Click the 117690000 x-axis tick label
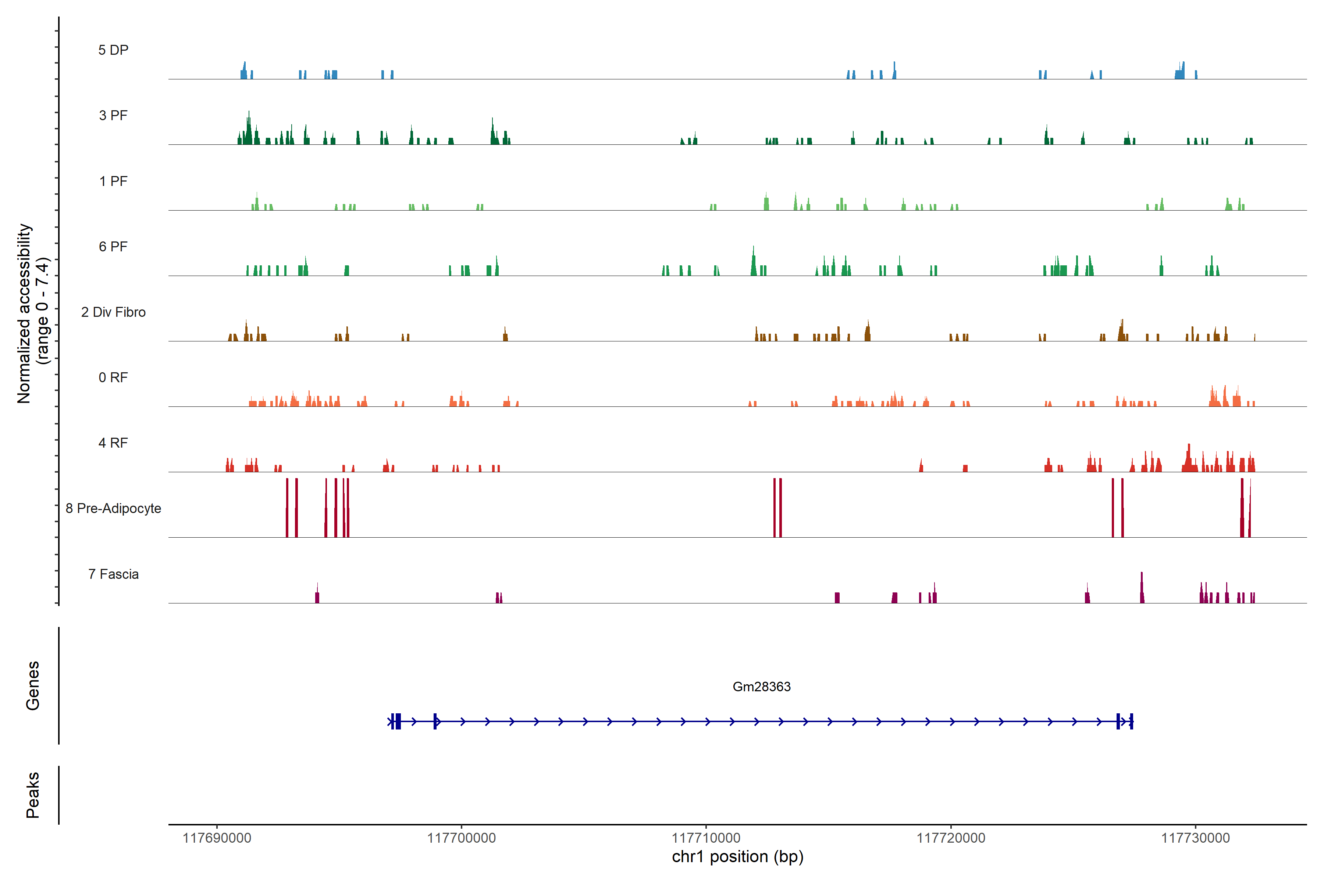The image size is (1324, 882). tap(217, 838)
